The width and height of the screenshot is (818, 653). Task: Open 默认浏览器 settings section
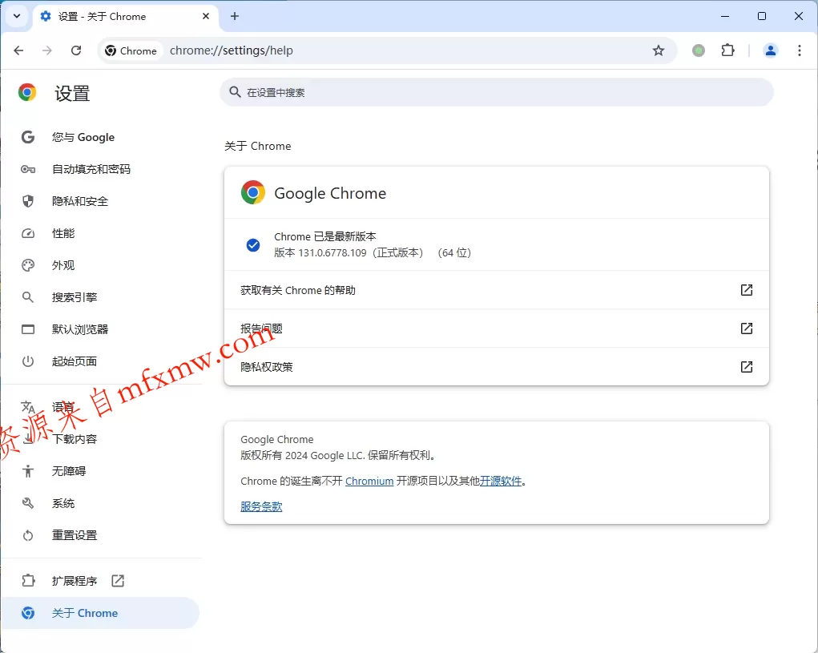click(x=102, y=329)
